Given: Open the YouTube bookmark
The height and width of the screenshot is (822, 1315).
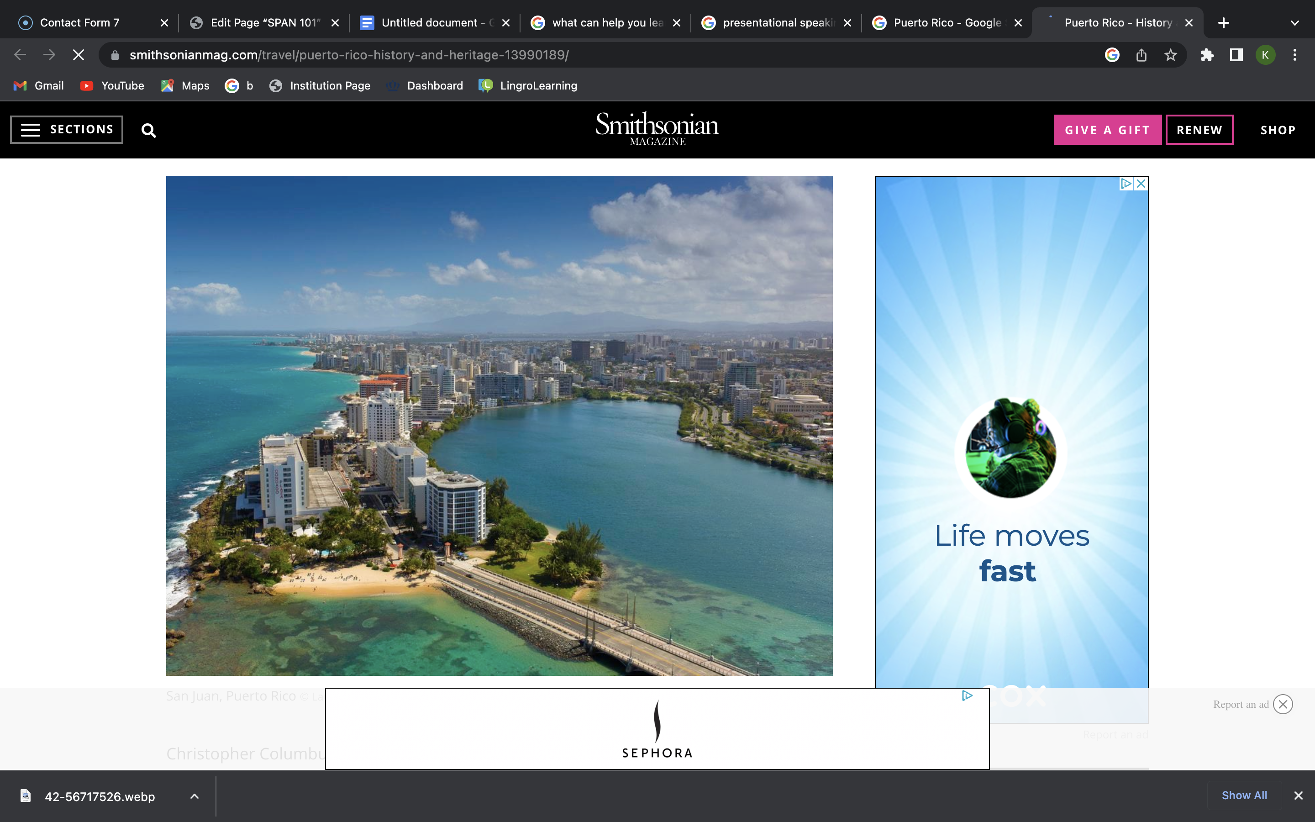Looking at the screenshot, I should point(112,86).
